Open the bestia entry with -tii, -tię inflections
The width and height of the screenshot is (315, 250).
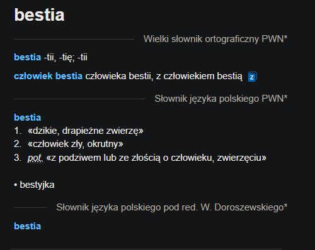pyautogui.click(x=27, y=57)
